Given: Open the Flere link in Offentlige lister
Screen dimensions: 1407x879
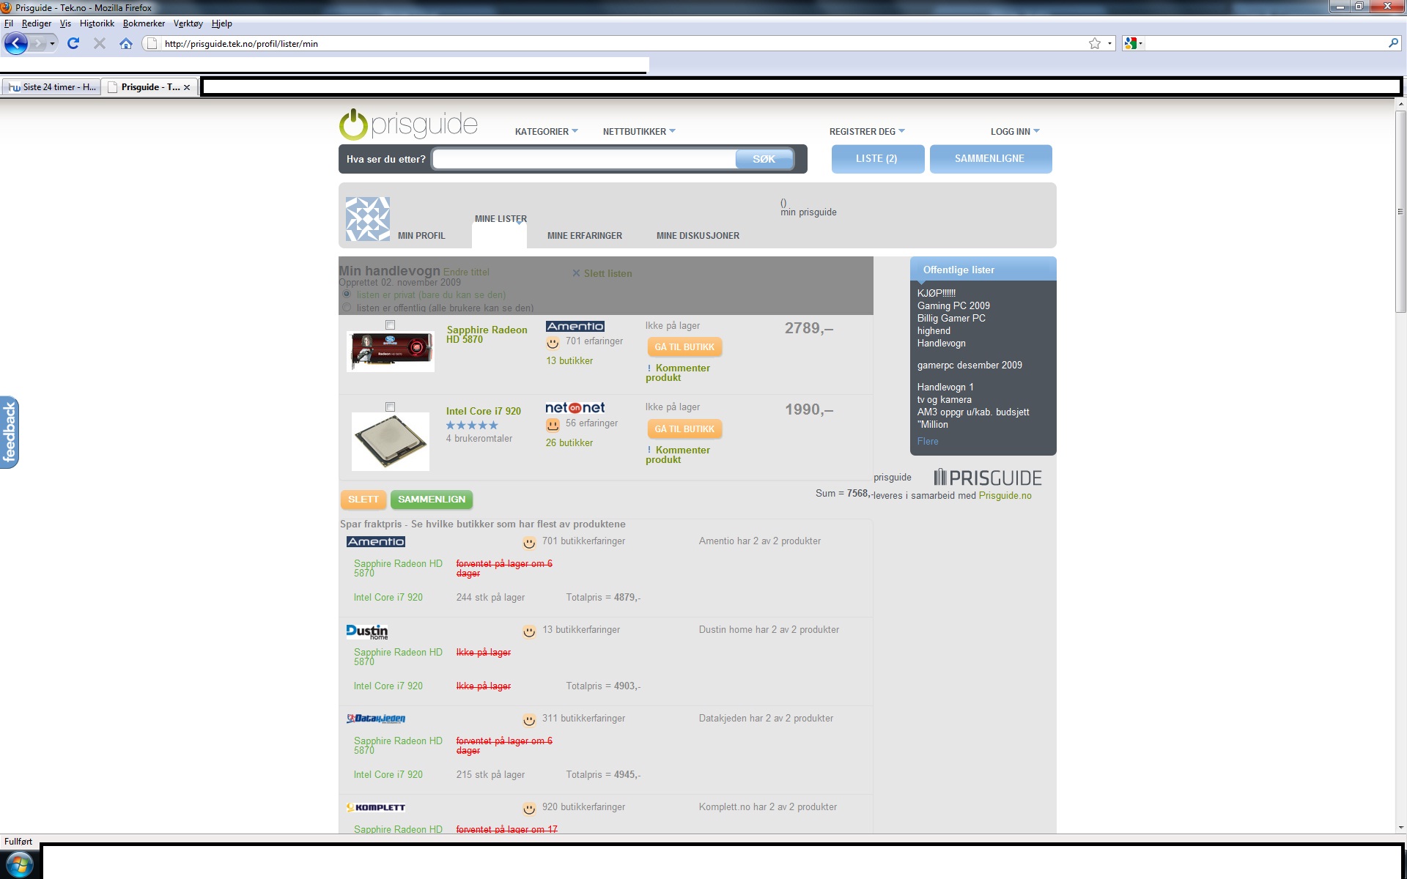Looking at the screenshot, I should point(928,442).
